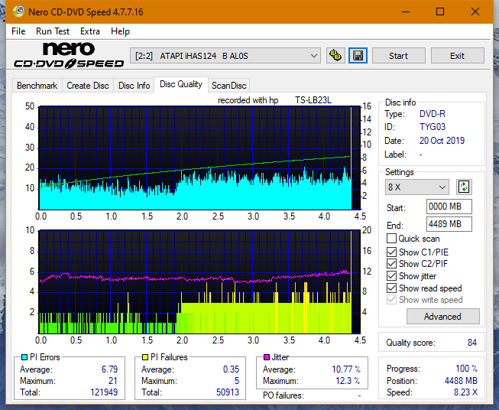Screen dimensions: 499x410
Task: Switch to the Benchmark tab
Action: [x=37, y=86]
